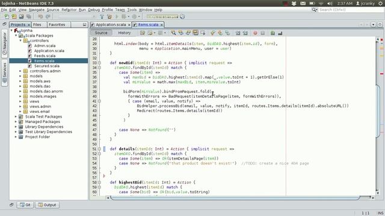The width and height of the screenshot is (385, 216).
Task: Toggle Highlight Search in editor toolbar
Action: coord(196,33)
